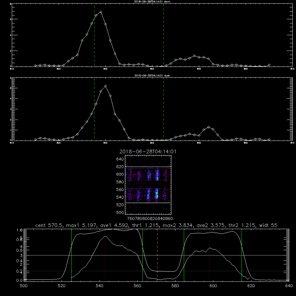Click the '600' y-axis label of the spectral image
The image size is (296, 296).
[120, 174]
